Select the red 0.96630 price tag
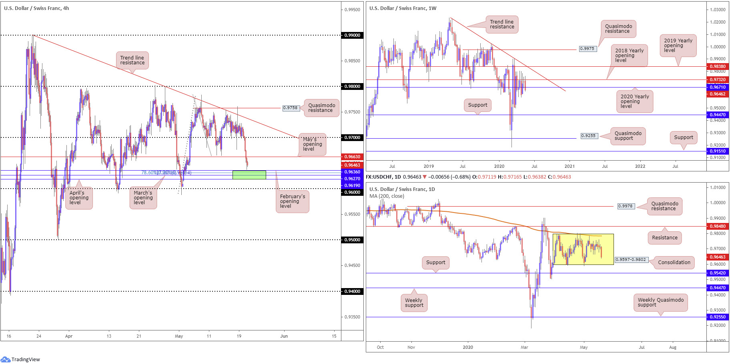This screenshot has height=364, width=730. [352, 157]
